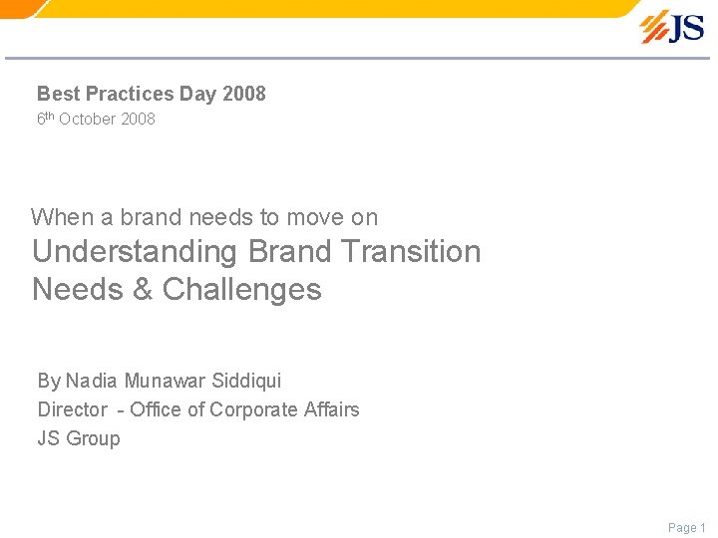The height and width of the screenshot is (538, 718).
Task: Select the 'Best Practices Day 2008' heading
Action: tap(152, 94)
